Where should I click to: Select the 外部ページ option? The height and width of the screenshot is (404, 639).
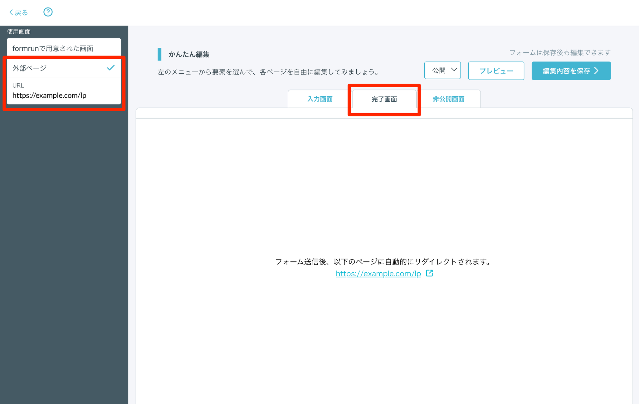coord(30,68)
